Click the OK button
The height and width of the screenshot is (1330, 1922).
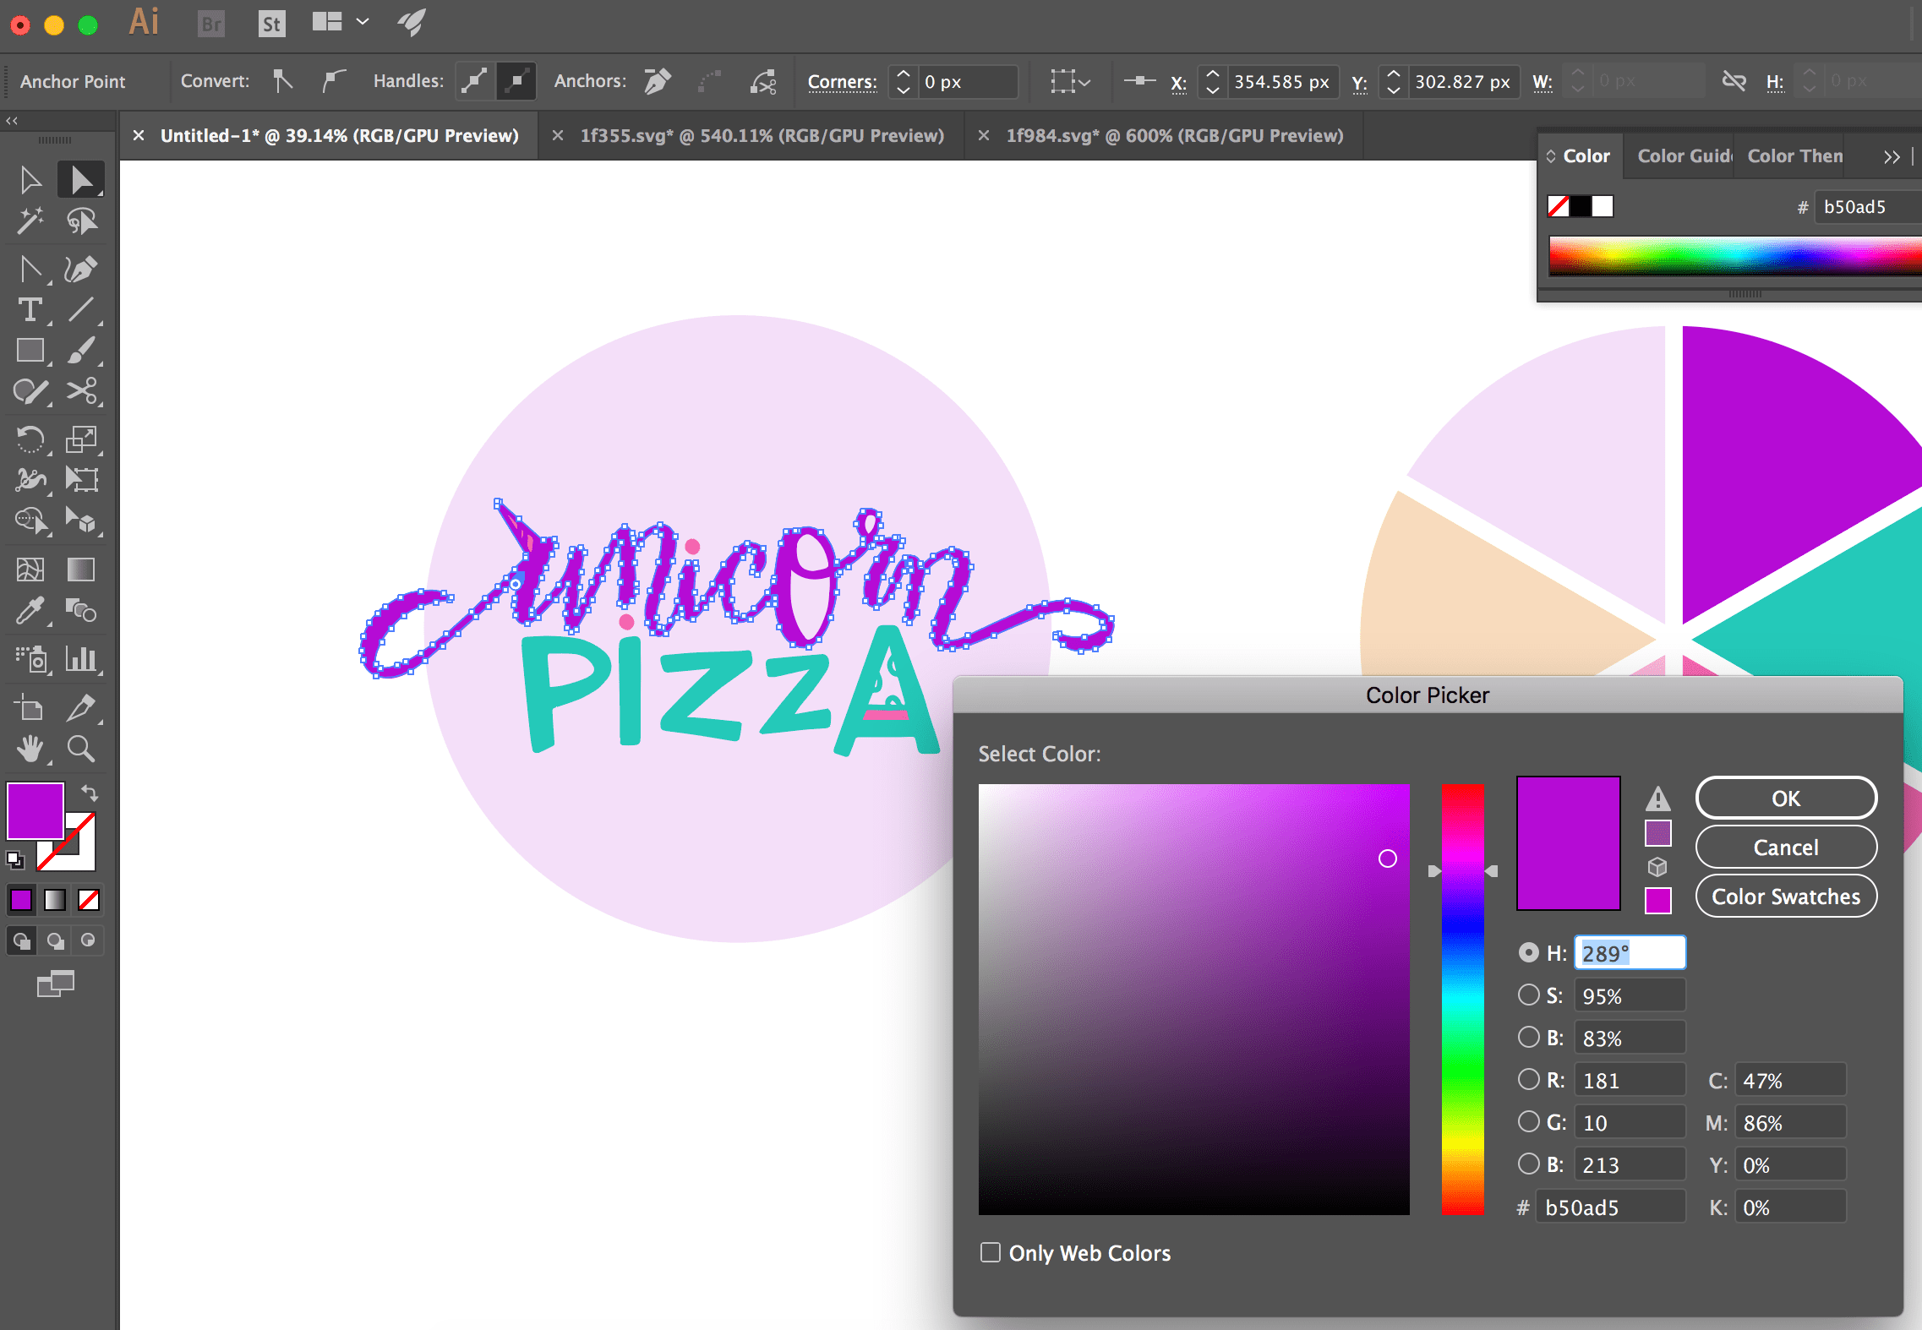(1785, 799)
